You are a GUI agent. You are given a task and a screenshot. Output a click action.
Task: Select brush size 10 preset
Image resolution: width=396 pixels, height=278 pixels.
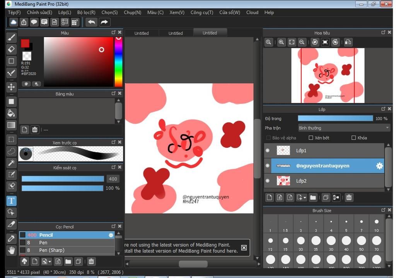click(x=377, y=225)
